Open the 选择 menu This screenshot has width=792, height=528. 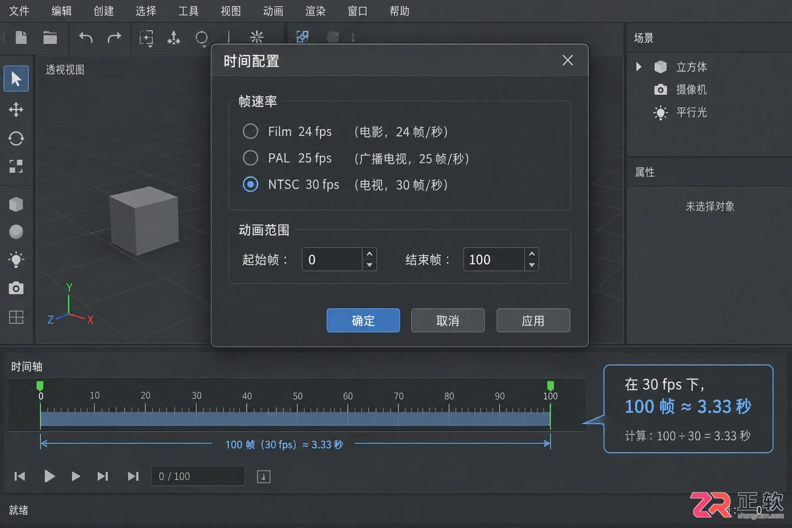pos(146,11)
